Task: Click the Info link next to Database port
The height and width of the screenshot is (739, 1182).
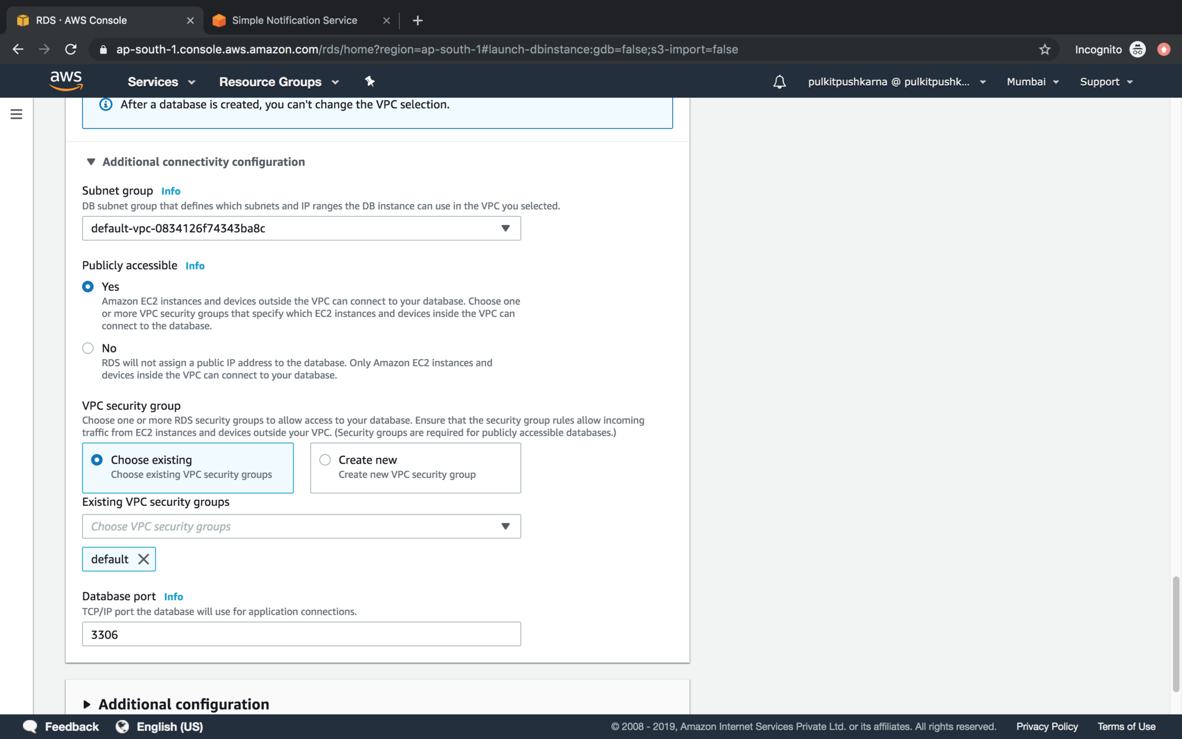Action: pos(173,597)
